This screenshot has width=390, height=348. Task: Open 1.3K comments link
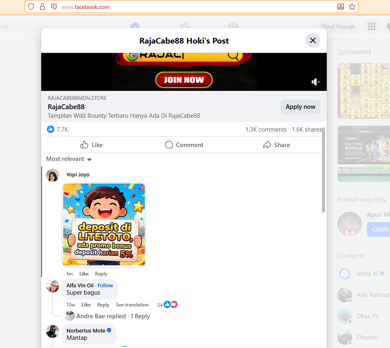pyautogui.click(x=266, y=130)
